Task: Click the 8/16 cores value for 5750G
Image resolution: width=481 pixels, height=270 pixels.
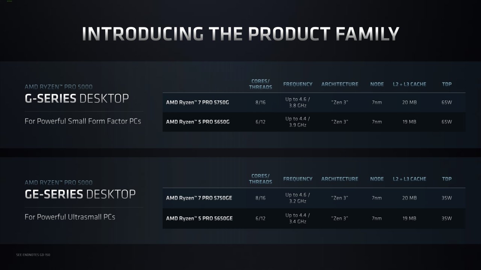Action: click(260, 102)
